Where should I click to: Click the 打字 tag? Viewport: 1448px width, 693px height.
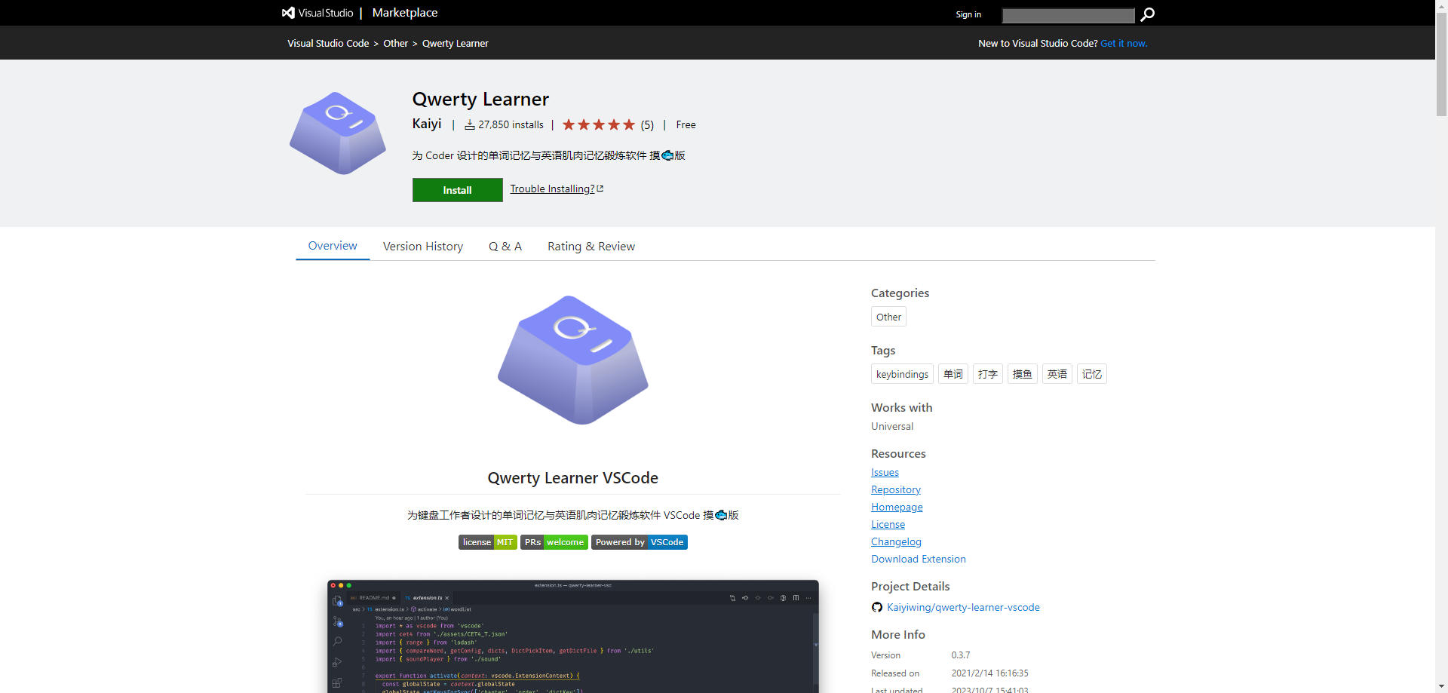(x=988, y=374)
